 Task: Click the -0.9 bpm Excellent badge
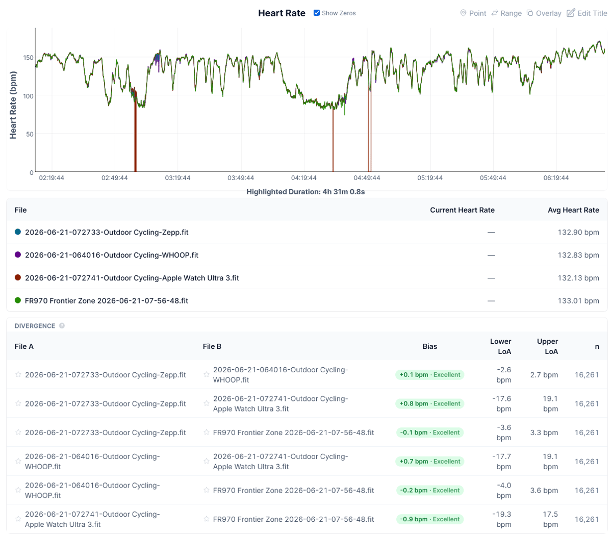click(430, 519)
